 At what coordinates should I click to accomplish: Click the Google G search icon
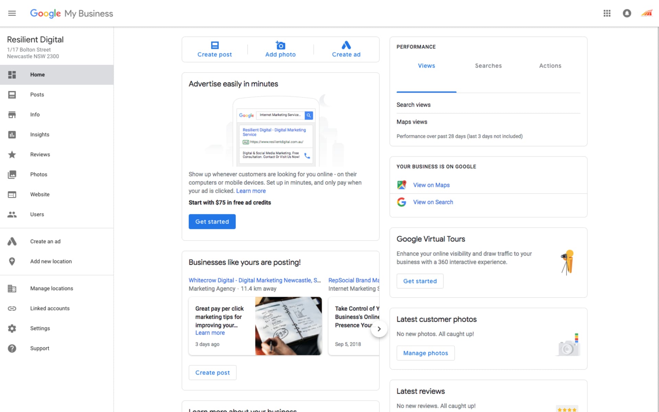click(402, 202)
